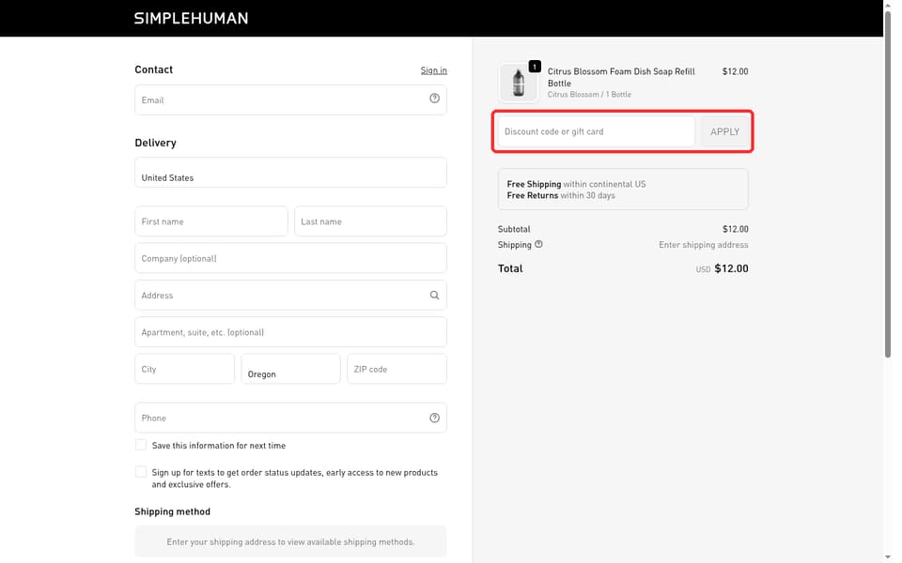The height and width of the screenshot is (563, 902).
Task: Click the Free Returns within 30 days text
Action: point(561,195)
